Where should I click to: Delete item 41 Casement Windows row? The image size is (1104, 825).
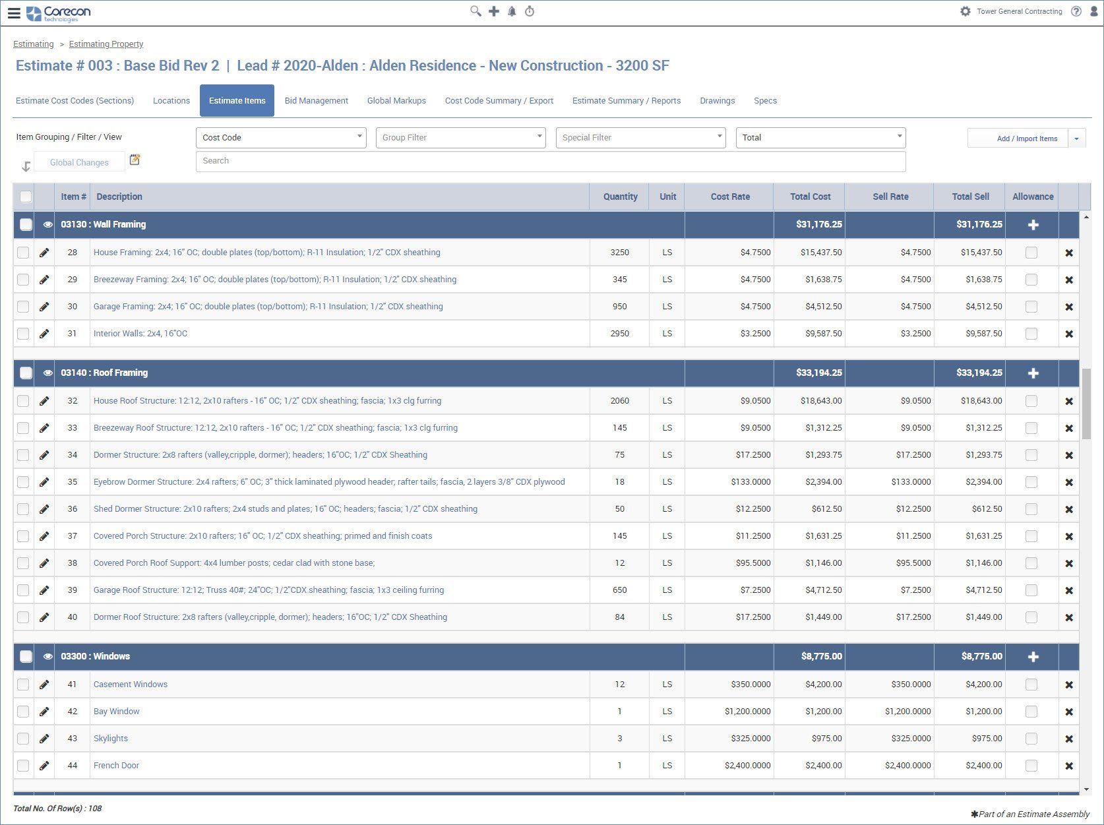coord(1069,685)
